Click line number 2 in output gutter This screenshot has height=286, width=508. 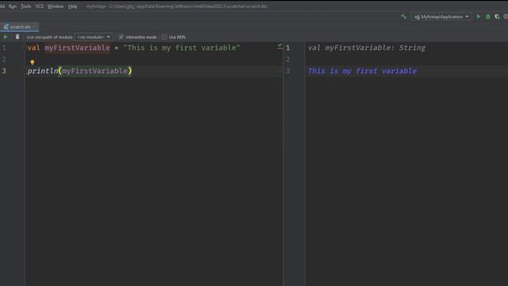(287, 60)
